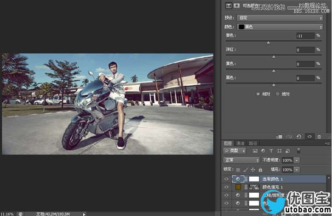This screenshot has height=216, width=332.
Task: Click the link icon on 选取颜色 1 layer
Action: click(x=246, y=179)
